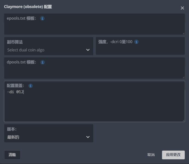Click 应用更改 to apply changes
Viewport: 189px width, 164px height.
[x=173, y=155]
